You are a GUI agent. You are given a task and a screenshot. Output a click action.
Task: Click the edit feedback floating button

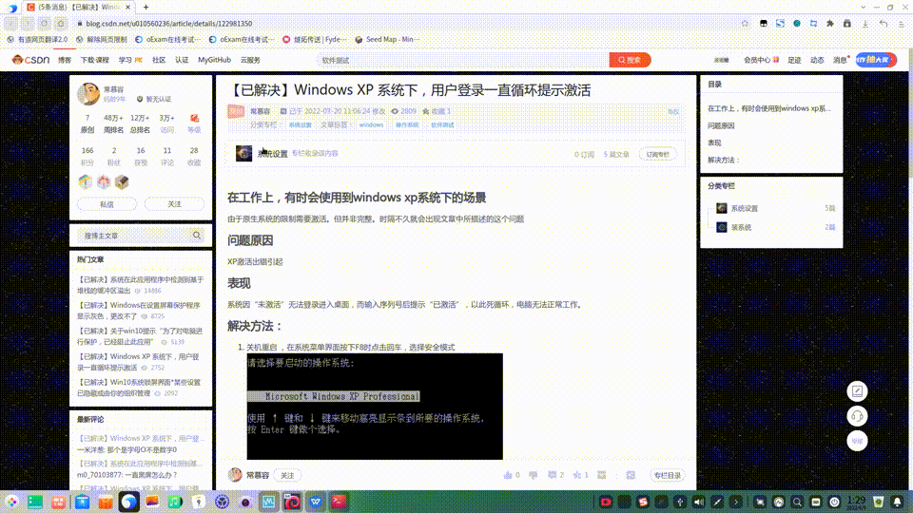[x=857, y=391]
